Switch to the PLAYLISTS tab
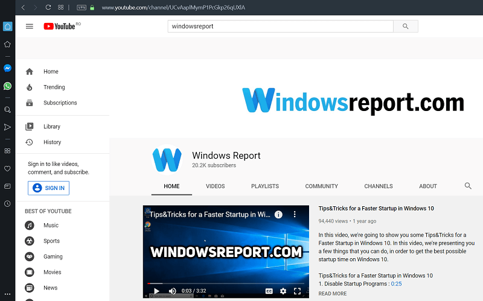Screen dimensions: 483x301 coord(265,186)
